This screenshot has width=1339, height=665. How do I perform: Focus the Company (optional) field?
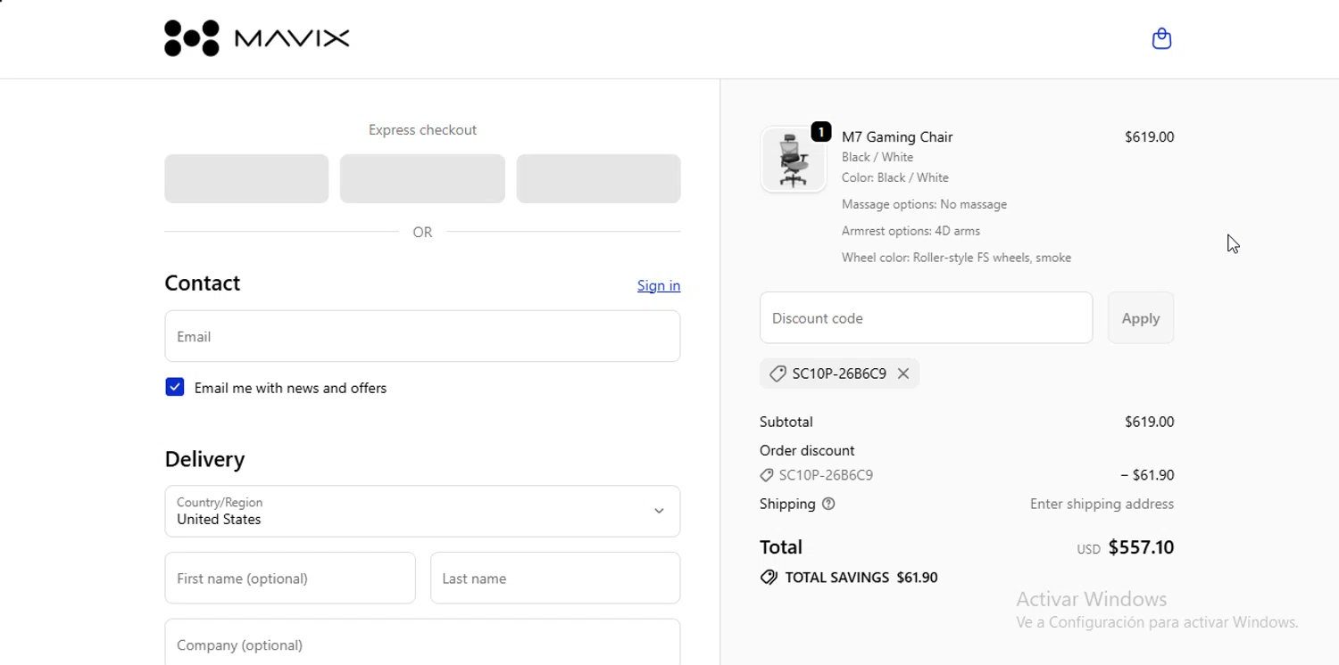click(x=422, y=643)
